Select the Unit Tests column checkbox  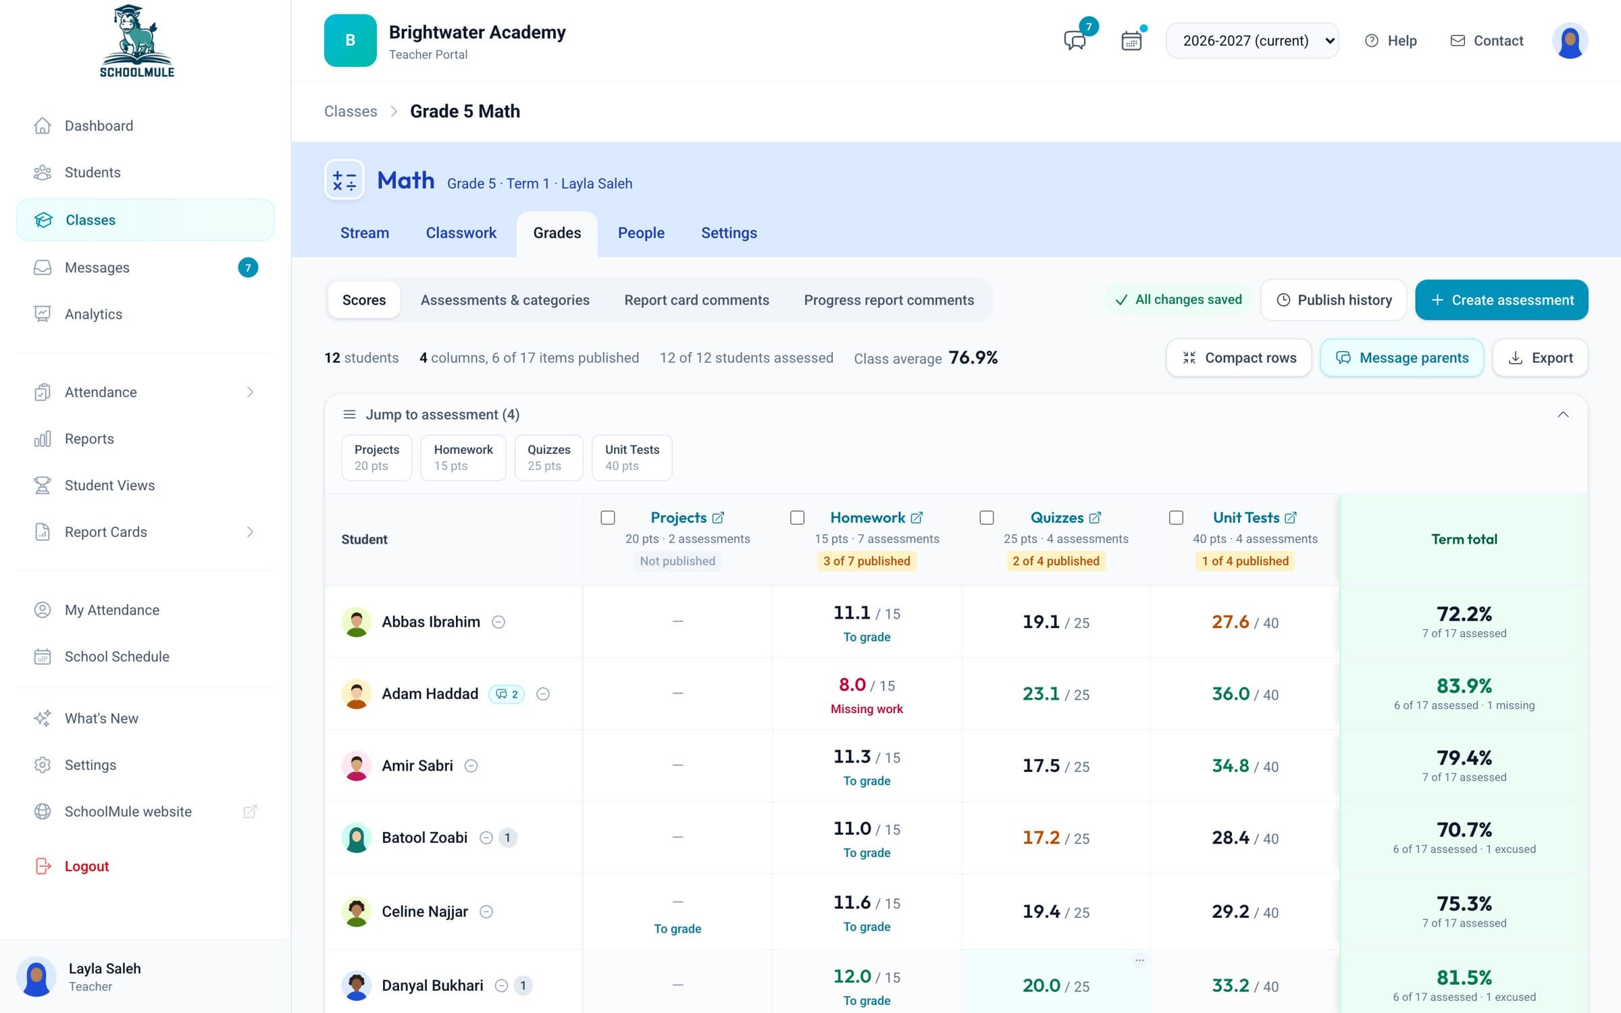(x=1176, y=517)
